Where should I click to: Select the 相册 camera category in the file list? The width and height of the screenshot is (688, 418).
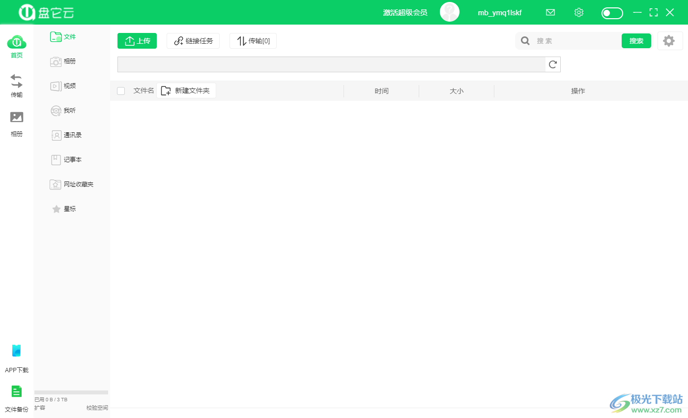coord(63,61)
